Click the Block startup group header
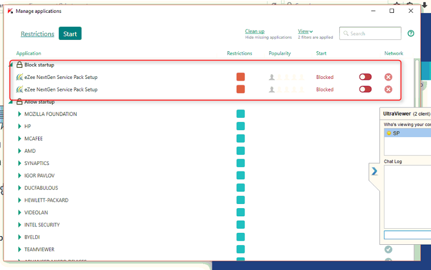The image size is (431, 270). (x=39, y=65)
